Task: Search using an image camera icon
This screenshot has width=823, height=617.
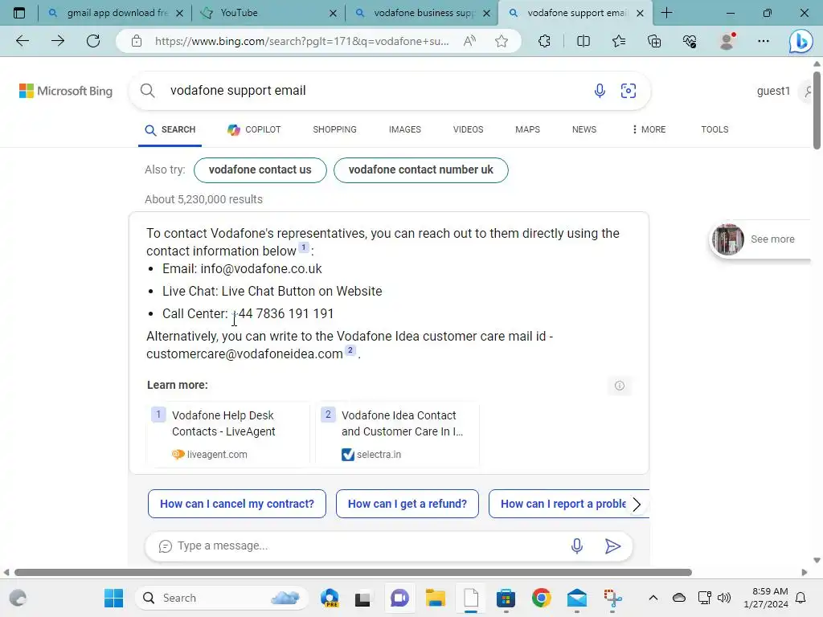Action: click(x=629, y=91)
